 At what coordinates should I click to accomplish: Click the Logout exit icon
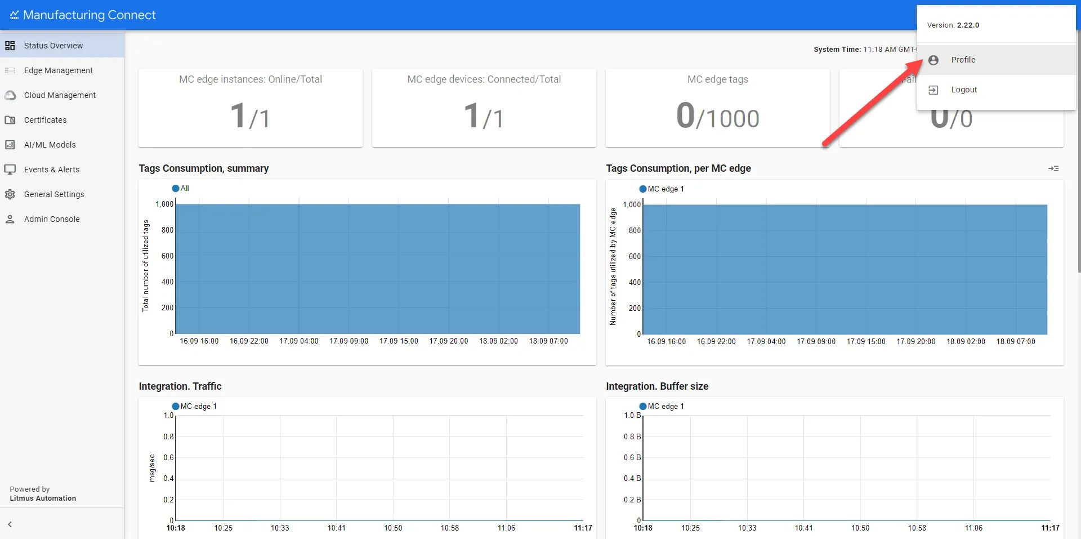(x=933, y=90)
